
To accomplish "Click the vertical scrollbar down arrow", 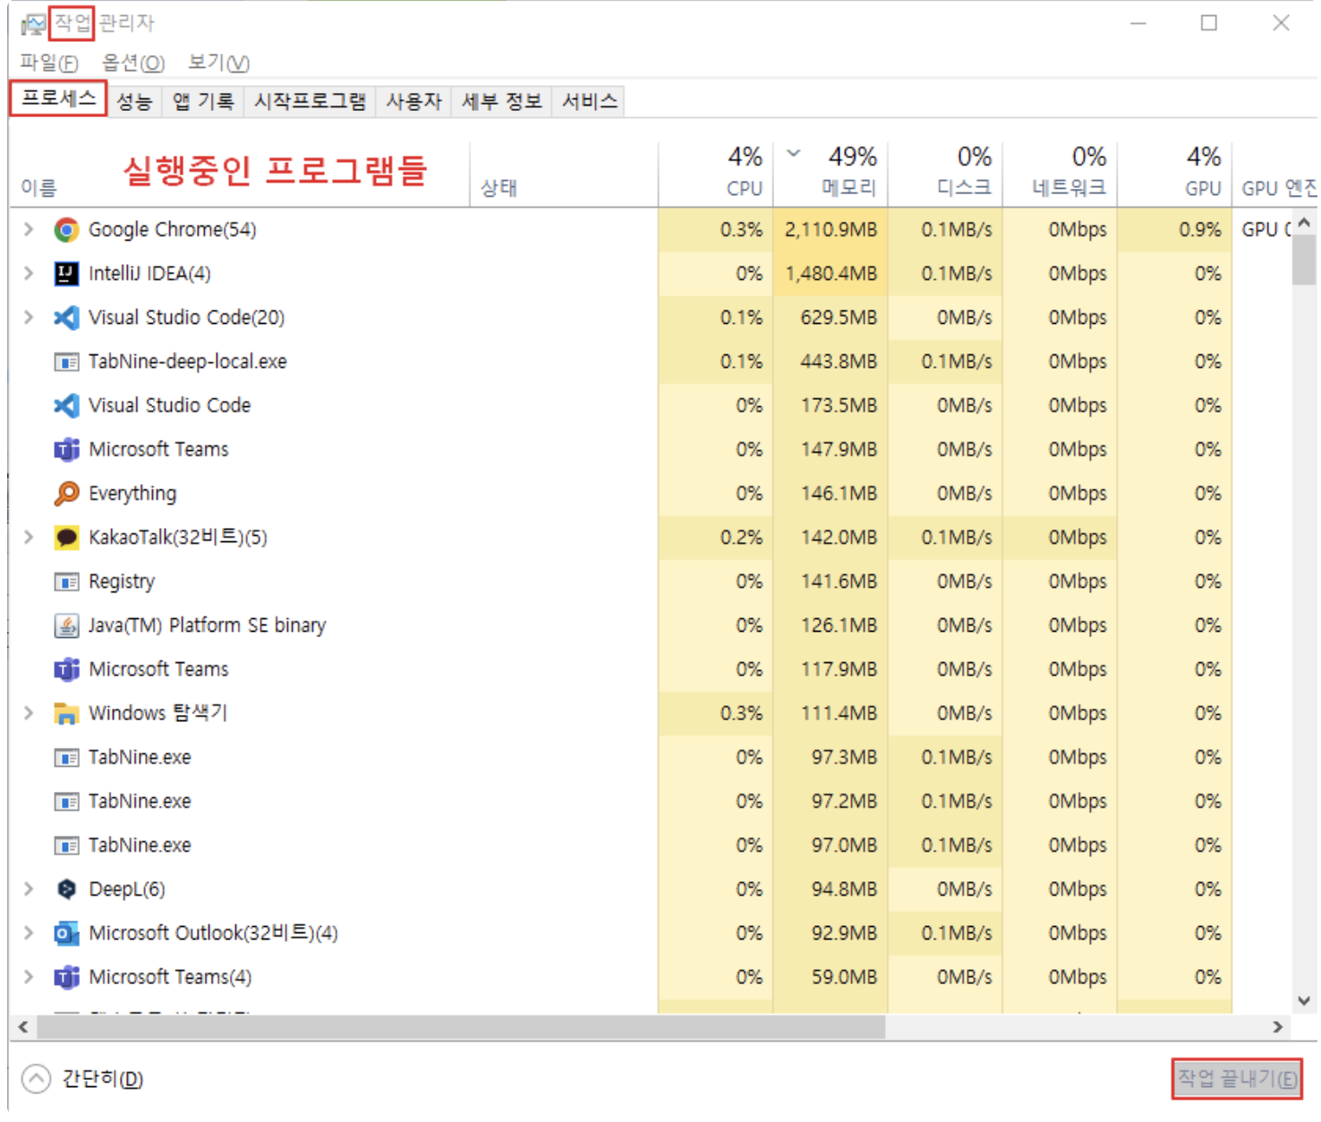I will (1304, 1001).
